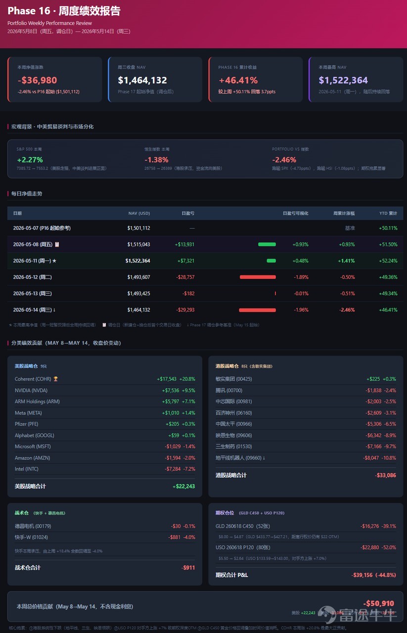Screen dimensions: 407x633
Task: Click the star marker after 2026-05-11 (周一)
Action: click(54, 261)
